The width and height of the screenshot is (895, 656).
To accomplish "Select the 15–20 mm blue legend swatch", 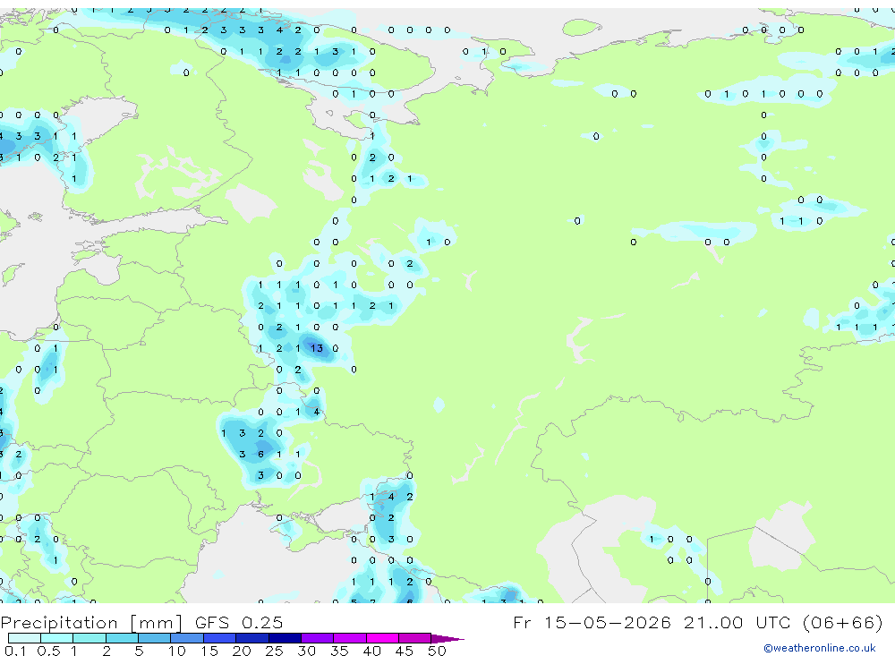I will coord(219,638).
